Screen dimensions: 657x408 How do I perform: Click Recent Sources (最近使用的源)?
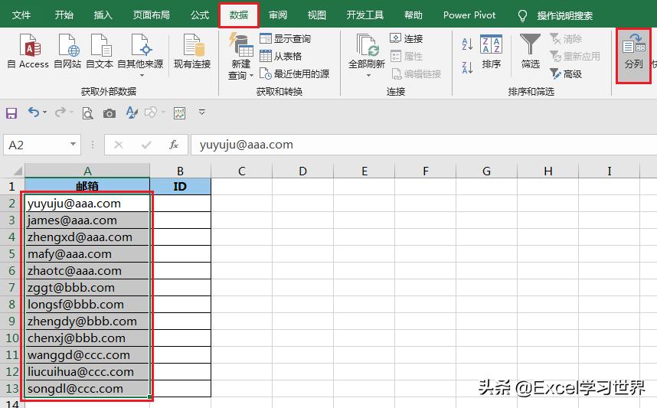[x=295, y=73]
